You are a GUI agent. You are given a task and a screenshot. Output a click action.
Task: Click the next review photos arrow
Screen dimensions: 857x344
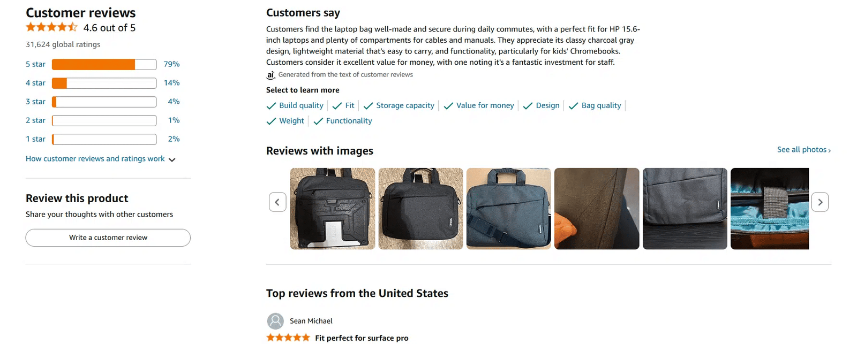tap(820, 202)
